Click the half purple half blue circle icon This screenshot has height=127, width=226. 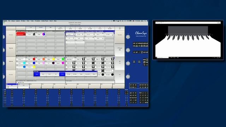(x=44, y=34)
